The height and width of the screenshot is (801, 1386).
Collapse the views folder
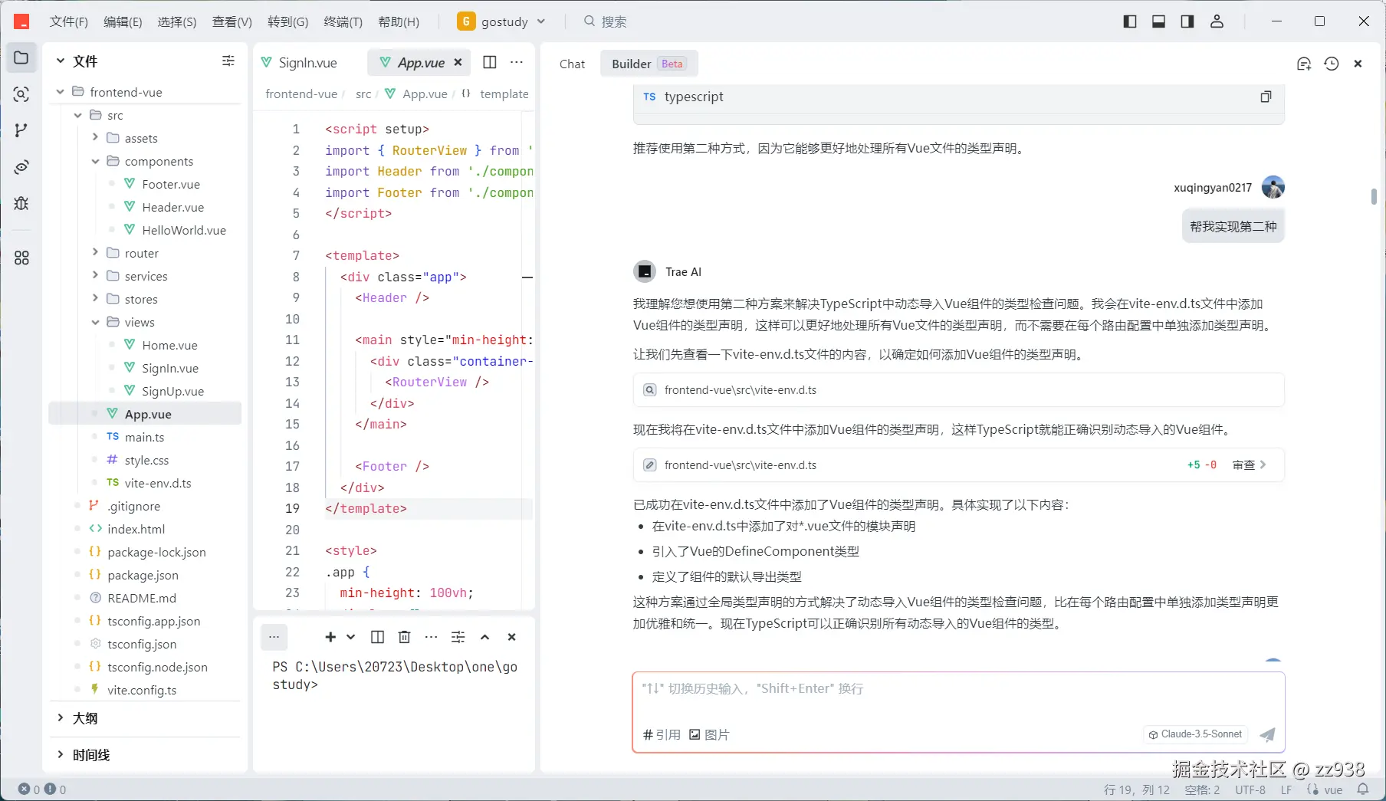[x=95, y=322]
